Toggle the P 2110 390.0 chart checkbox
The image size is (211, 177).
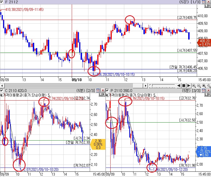107,91
